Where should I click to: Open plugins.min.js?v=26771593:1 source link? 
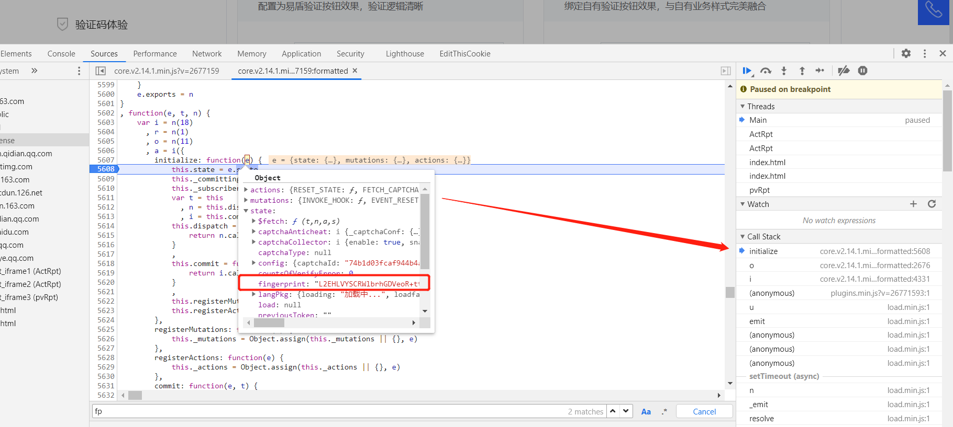[x=880, y=293]
